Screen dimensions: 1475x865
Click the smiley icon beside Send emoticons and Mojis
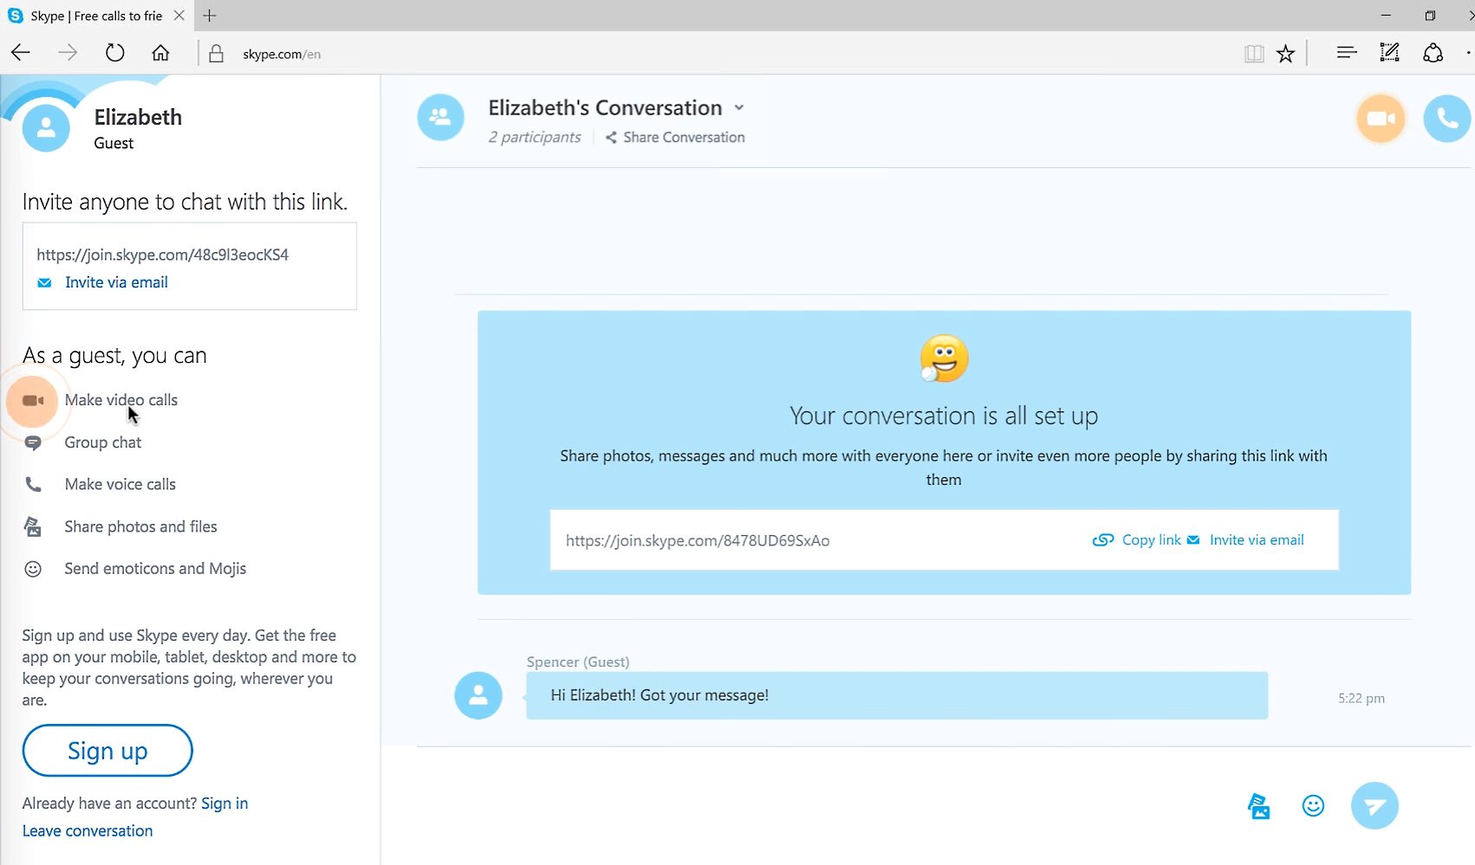(x=33, y=569)
